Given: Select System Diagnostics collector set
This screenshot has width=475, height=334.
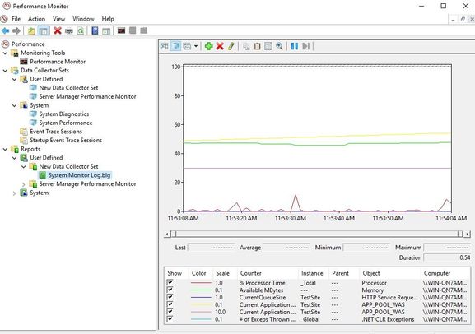Looking at the screenshot, I should tap(64, 114).
